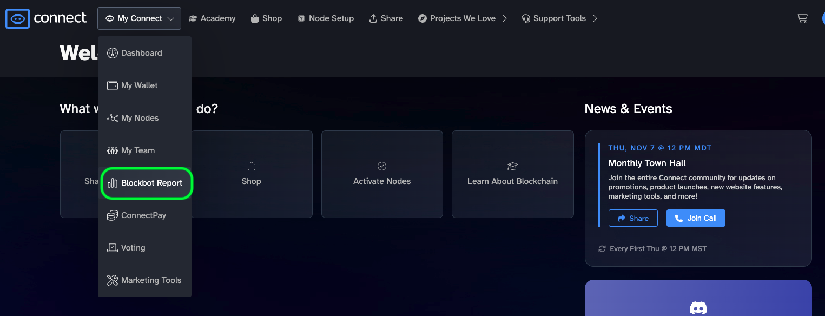825x316 pixels.
Task: Click the Dashboard gauge icon
Action: coord(113,53)
